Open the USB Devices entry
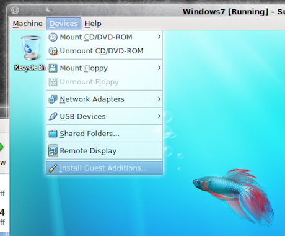The width and height of the screenshot is (285, 236). coord(104,116)
